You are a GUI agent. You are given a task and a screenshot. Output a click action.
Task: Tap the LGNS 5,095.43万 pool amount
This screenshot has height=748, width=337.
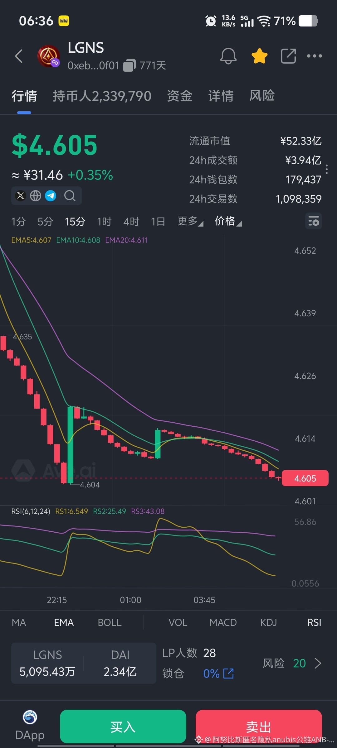click(47, 663)
